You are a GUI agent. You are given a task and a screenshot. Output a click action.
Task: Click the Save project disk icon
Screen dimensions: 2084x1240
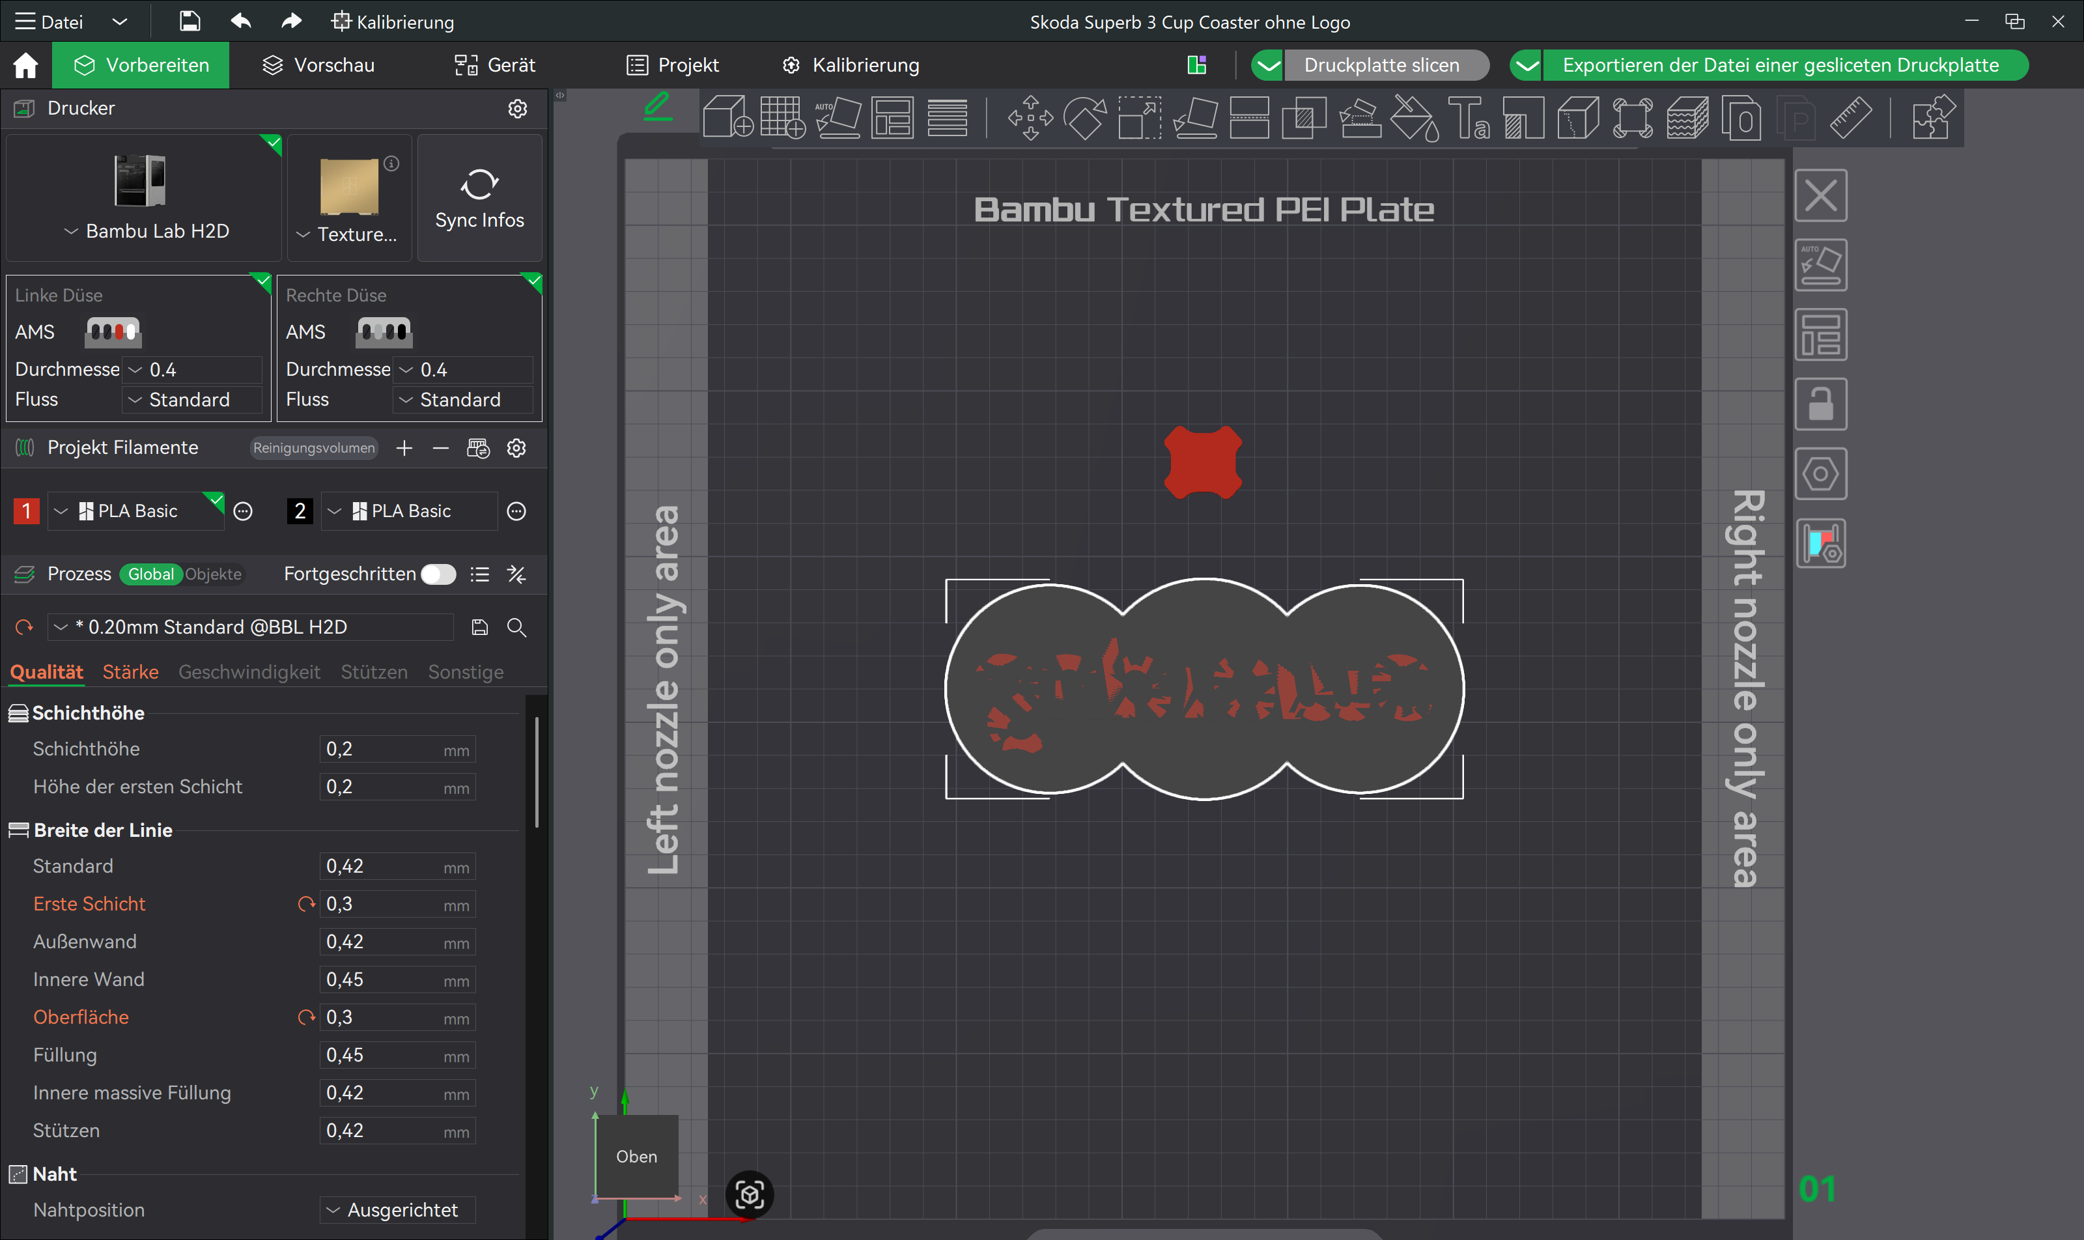point(190,21)
